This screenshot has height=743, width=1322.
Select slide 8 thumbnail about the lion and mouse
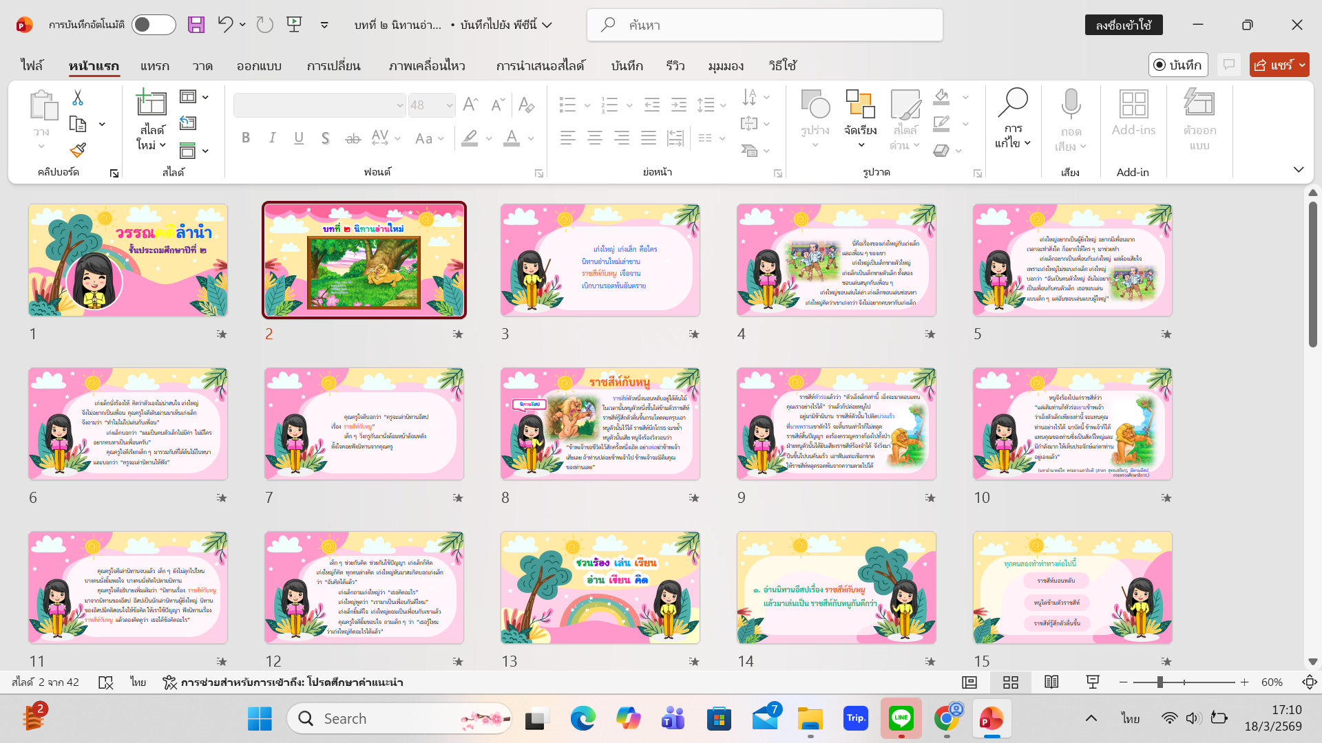click(x=600, y=423)
